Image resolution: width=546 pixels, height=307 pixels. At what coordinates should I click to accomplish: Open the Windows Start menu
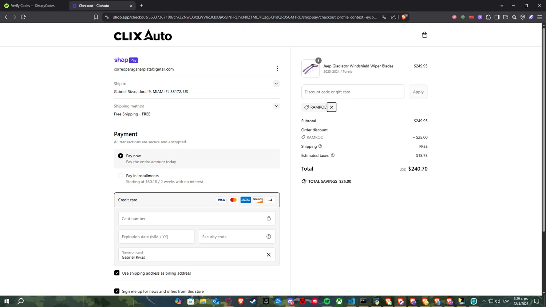(7, 301)
